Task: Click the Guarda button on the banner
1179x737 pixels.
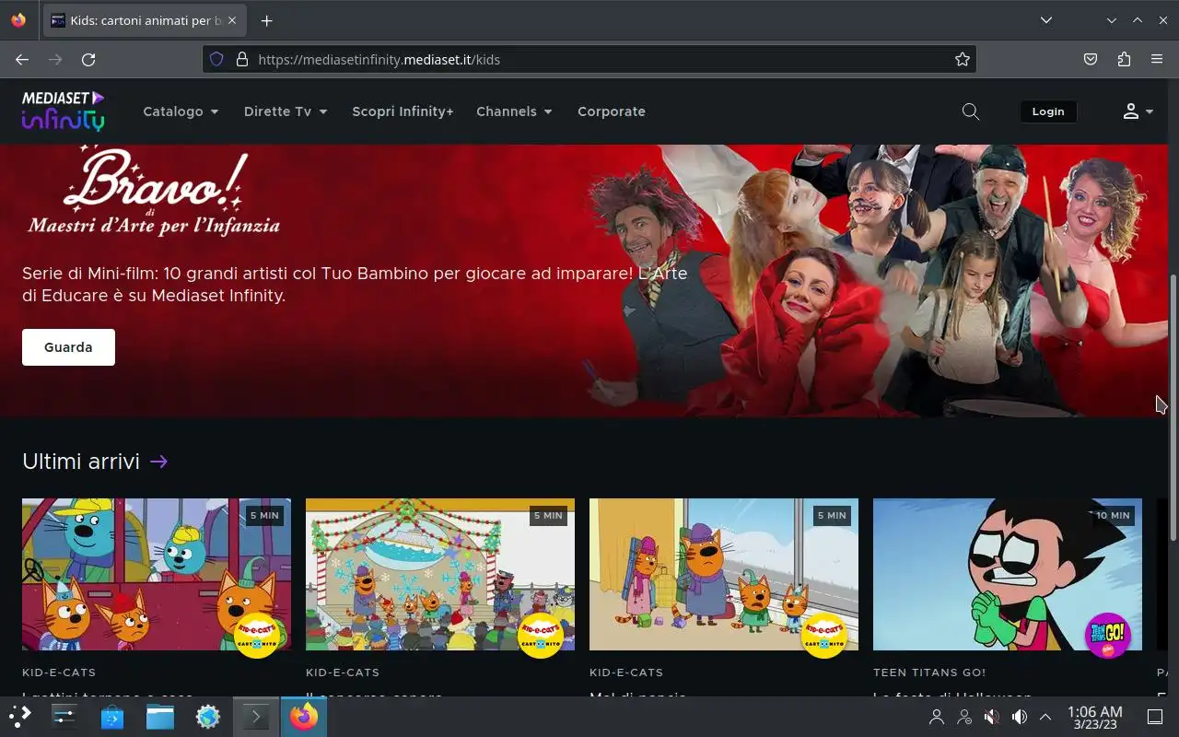Action: point(68,347)
